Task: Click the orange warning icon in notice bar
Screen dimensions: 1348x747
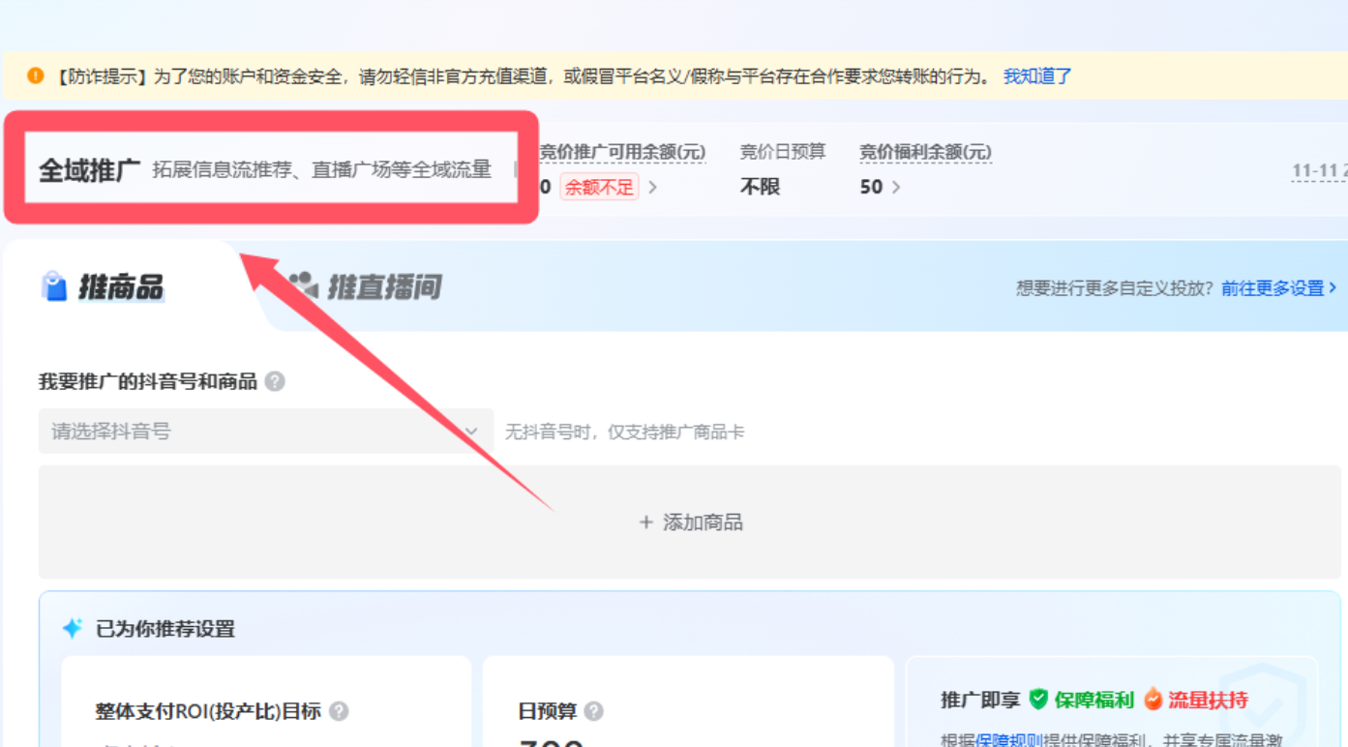Action: 36,75
